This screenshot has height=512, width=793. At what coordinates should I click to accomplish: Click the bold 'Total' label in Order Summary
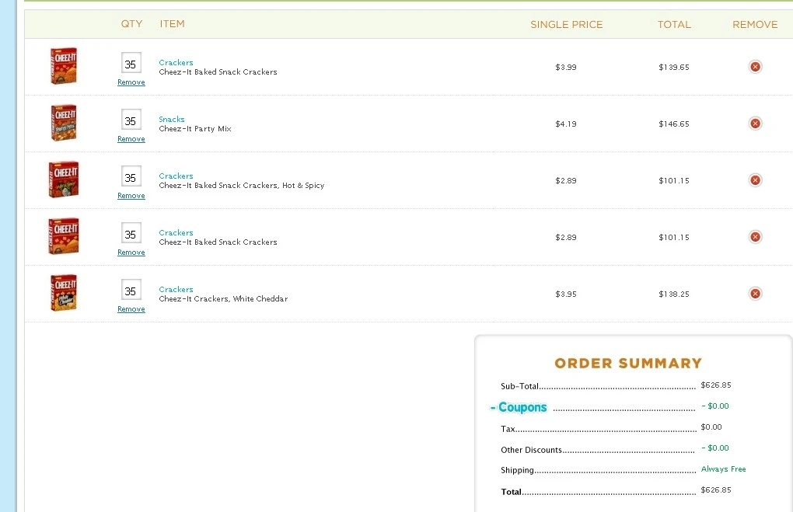(x=511, y=492)
